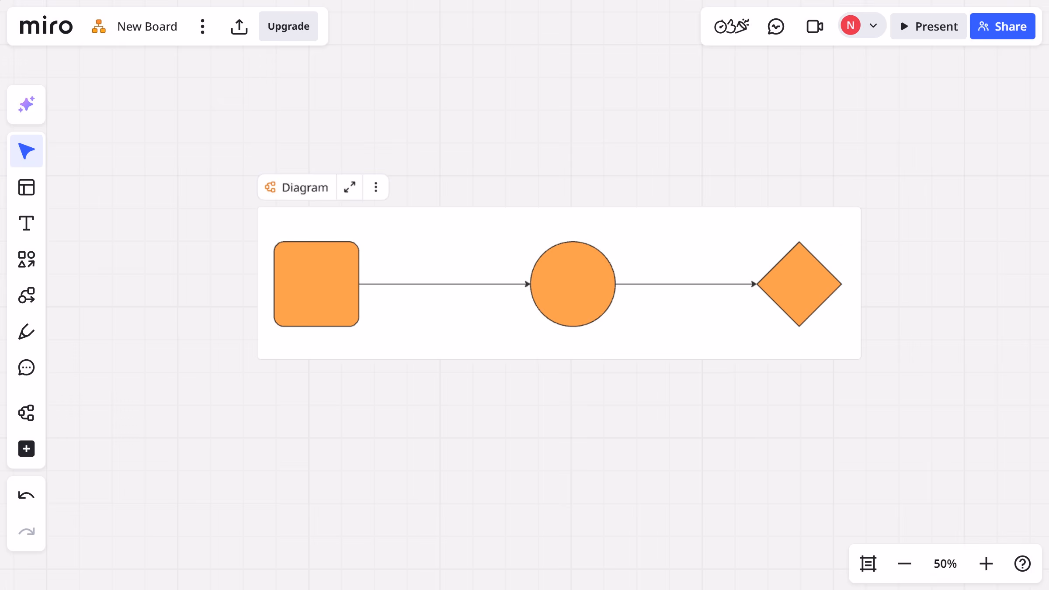The height and width of the screenshot is (590, 1049).
Task: Open the frames list icon
Action: (x=868, y=564)
